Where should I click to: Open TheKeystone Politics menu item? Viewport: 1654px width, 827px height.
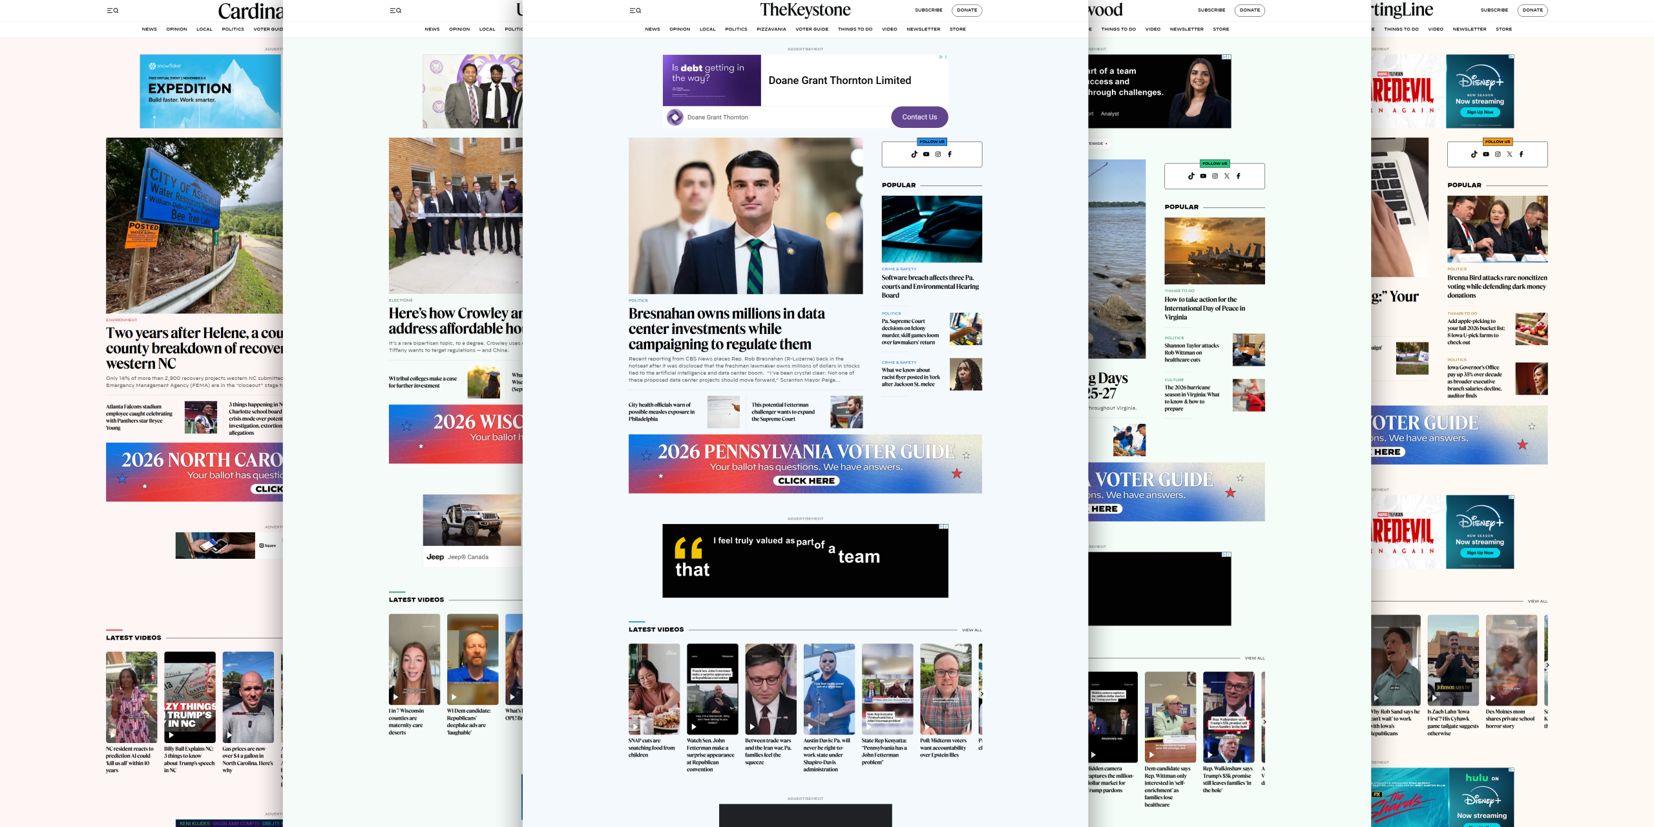coord(736,29)
